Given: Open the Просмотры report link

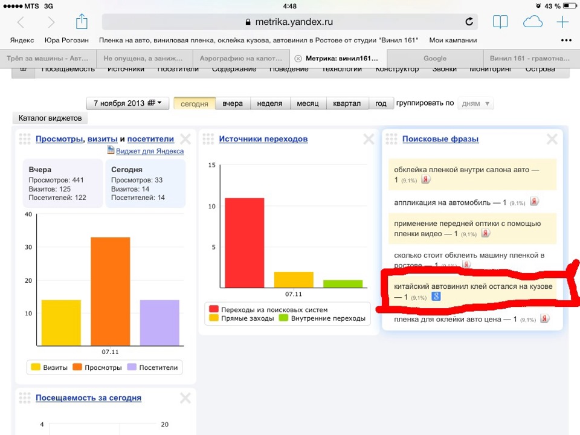Looking at the screenshot, I should coord(59,139).
